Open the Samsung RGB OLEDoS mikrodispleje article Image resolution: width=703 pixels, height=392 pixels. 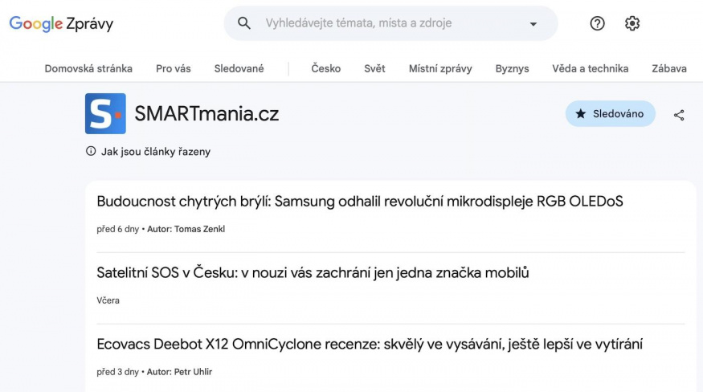click(x=360, y=202)
